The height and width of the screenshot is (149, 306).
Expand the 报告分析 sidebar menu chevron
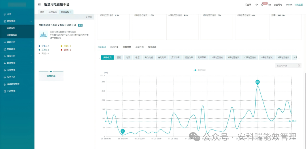31,77
